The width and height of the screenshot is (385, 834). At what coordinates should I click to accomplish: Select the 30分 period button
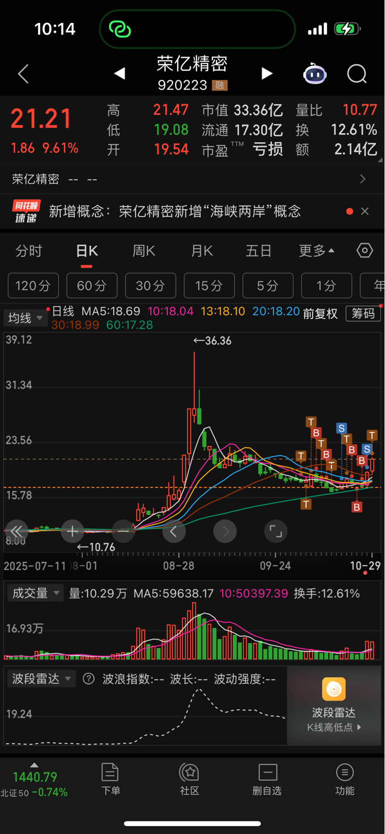tap(151, 286)
